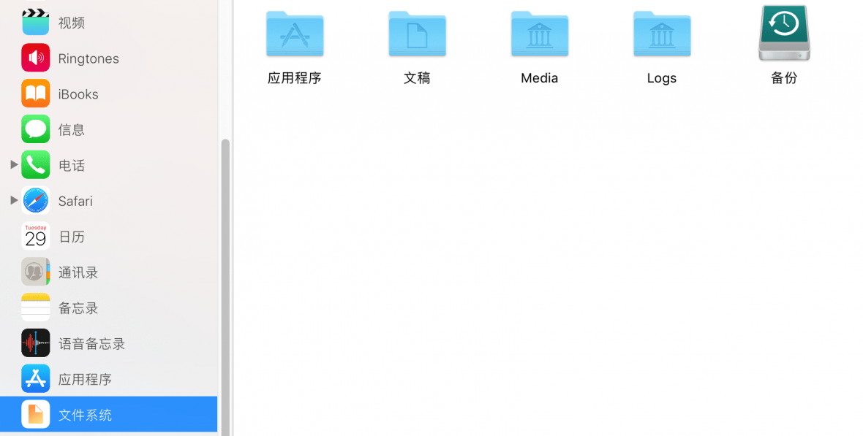Click the 电话 label text

click(x=72, y=166)
